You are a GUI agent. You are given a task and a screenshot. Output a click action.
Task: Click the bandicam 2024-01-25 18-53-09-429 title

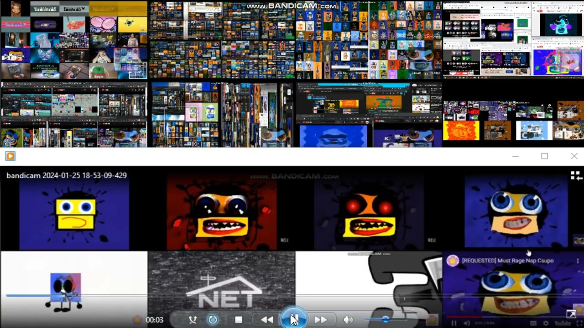click(67, 175)
